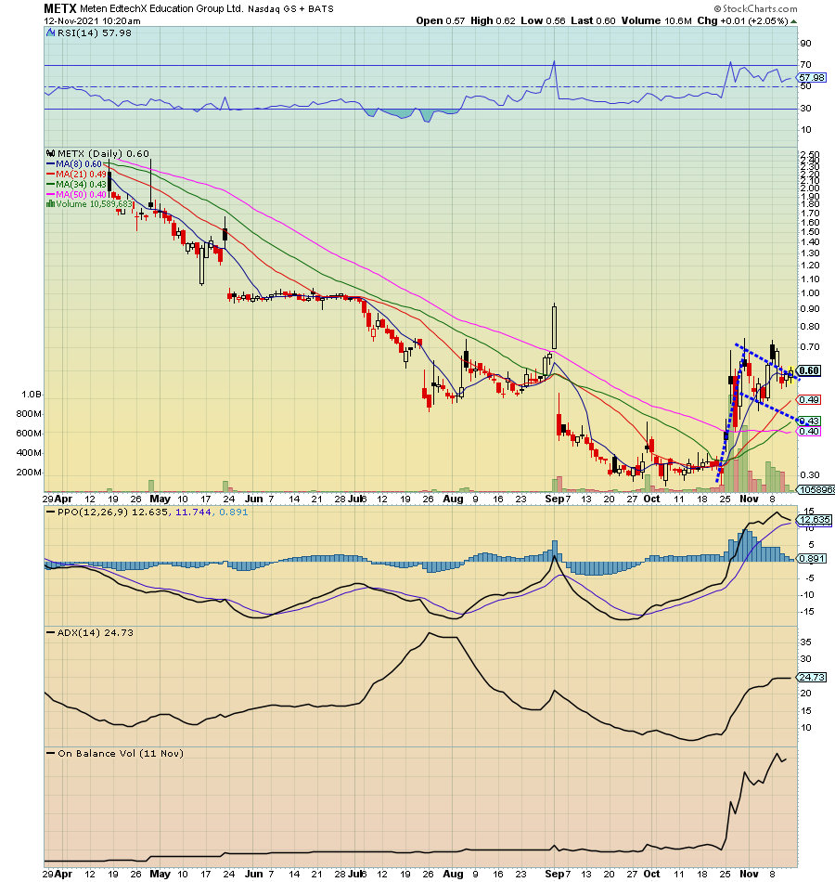This screenshot has width=835, height=882.
Task: Click the RSI 30 oversold axis label
Action: point(805,108)
